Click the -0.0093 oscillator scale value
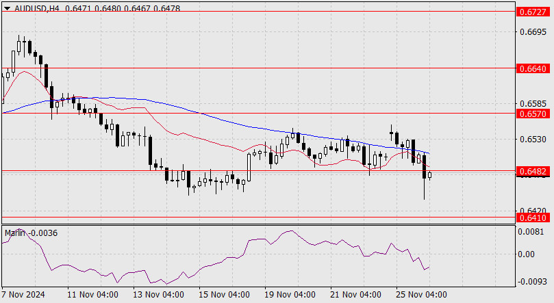Screen dimensions: 554x303 pos(532,282)
